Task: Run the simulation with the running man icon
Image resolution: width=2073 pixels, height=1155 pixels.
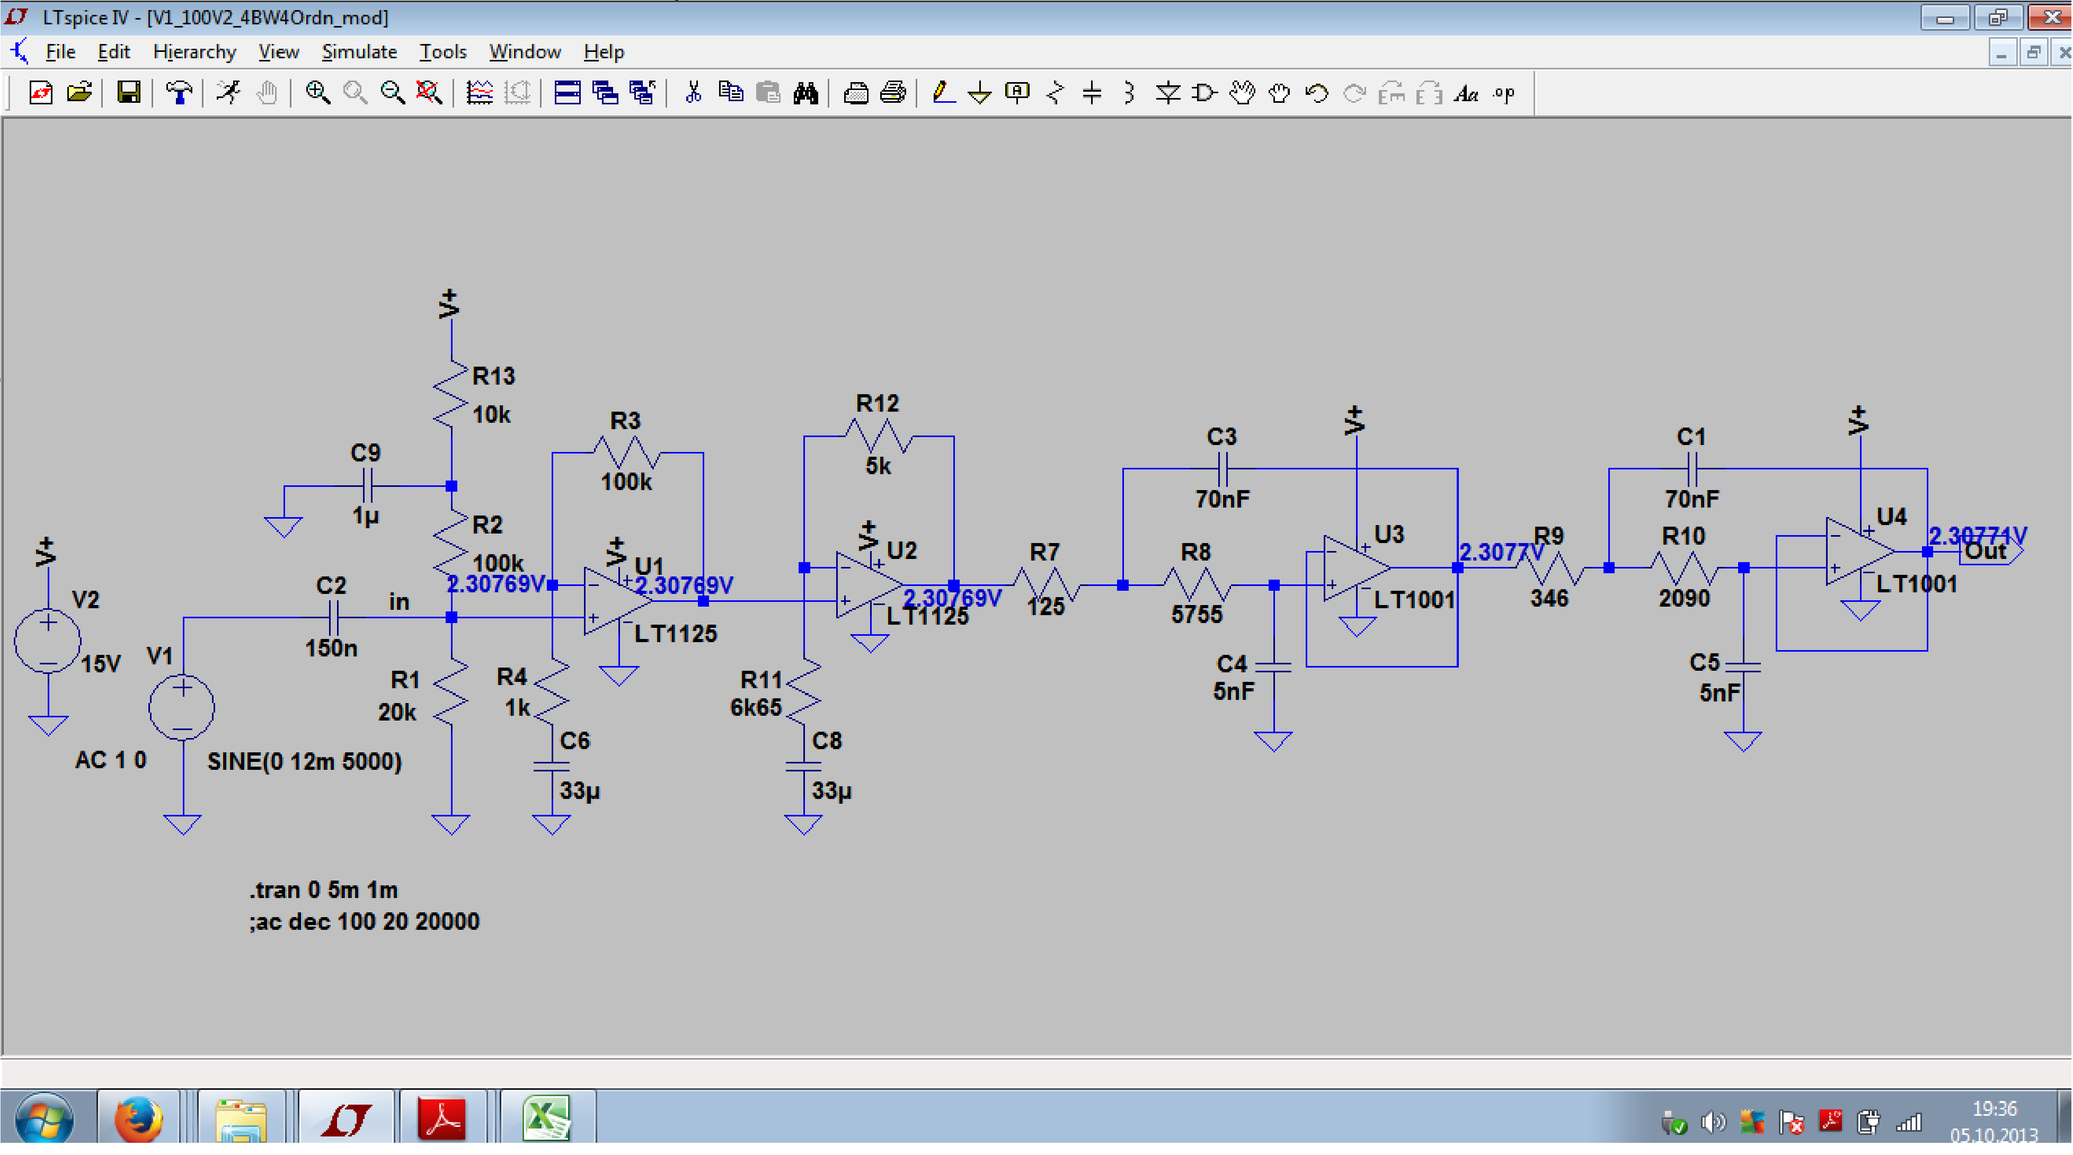Action: click(228, 93)
